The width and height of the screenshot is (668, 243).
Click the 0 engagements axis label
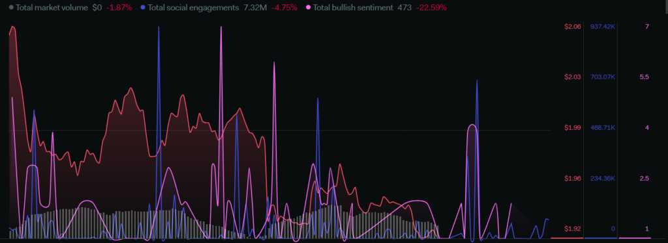(x=613, y=229)
